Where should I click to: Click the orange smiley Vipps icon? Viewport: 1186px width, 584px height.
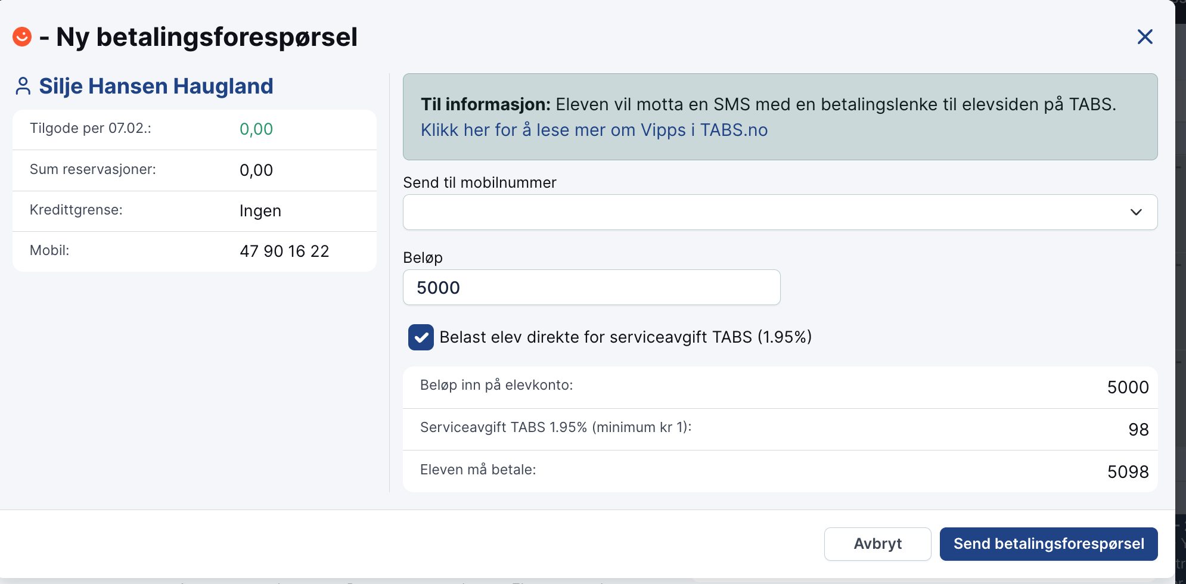pyautogui.click(x=22, y=36)
